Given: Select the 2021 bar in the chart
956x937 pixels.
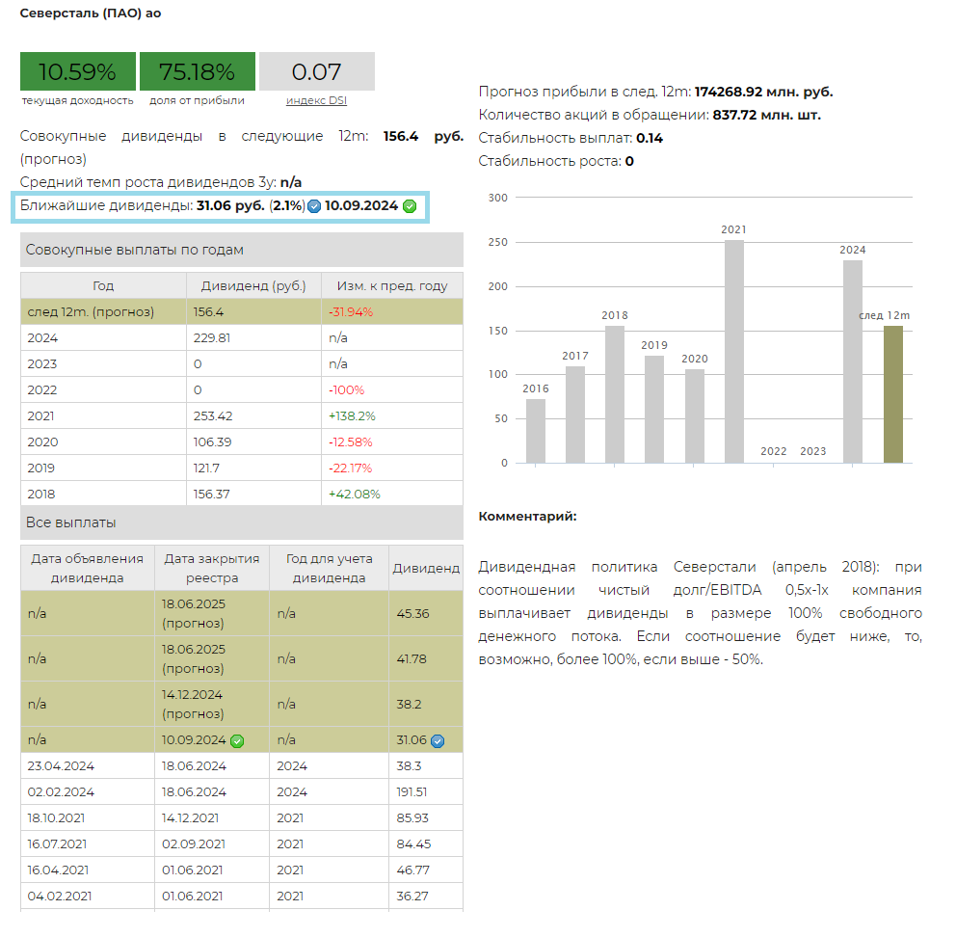Looking at the screenshot, I should click(734, 351).
